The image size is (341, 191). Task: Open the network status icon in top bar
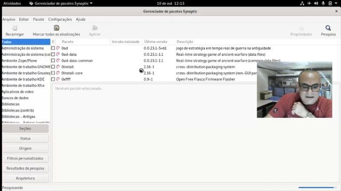[302, 3]
